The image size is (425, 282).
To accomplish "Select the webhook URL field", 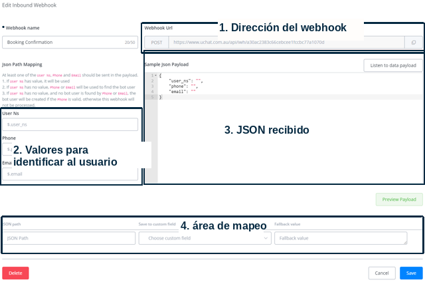I will pos(286,43).
